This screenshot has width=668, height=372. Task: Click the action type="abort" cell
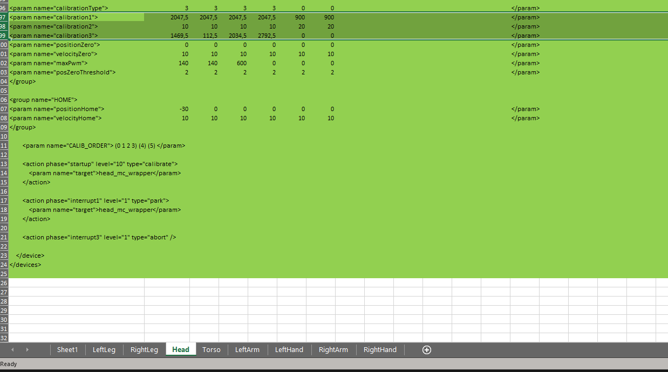99,237
